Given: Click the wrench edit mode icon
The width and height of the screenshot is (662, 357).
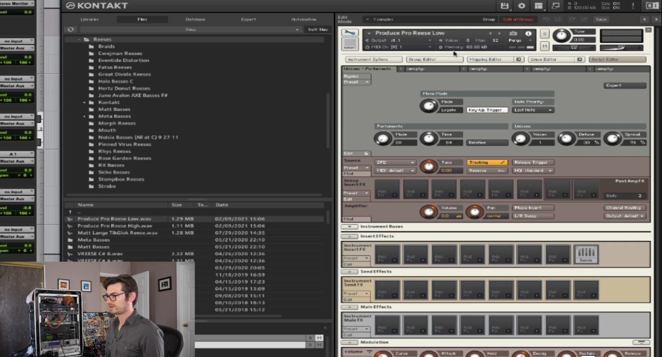Looking at the screenshot, I should point(349,33).
